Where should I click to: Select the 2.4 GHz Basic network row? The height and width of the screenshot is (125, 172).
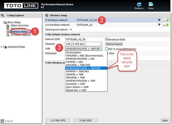[107, 25]
